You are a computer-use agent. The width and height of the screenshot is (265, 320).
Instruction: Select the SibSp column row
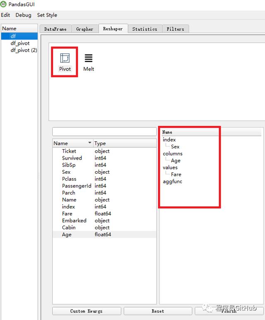(x=104, y=165)
